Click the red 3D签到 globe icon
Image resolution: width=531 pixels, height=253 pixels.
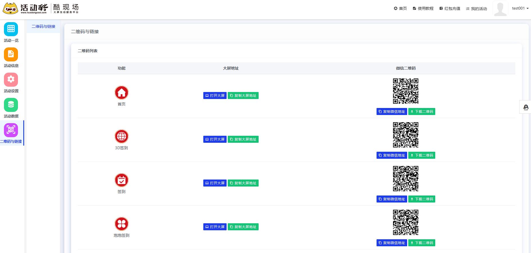pyautogui.click(x=122, y=136)
